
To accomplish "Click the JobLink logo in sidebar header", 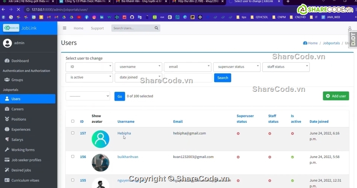I will (11, 28).
